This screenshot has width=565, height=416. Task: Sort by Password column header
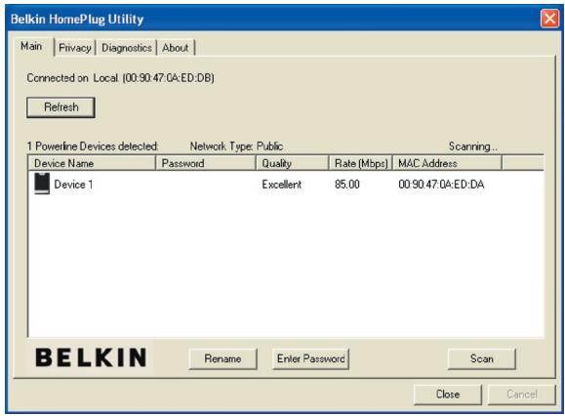205,163
